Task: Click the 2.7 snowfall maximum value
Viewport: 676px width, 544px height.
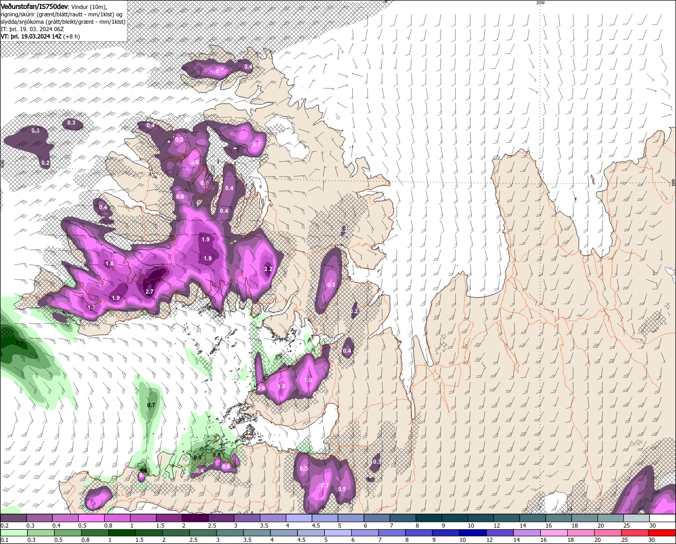Action: pyautogui.click(x=149, y=292)
